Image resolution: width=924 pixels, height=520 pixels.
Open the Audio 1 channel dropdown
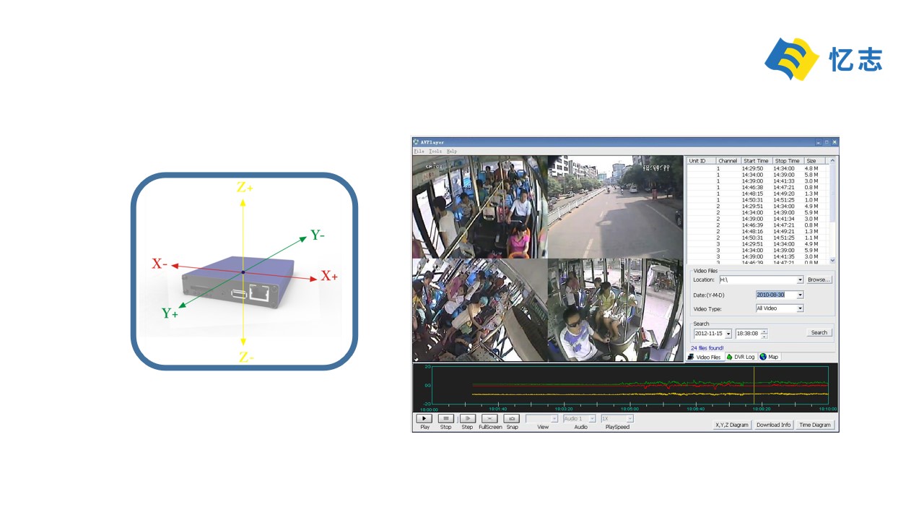coord(592,419)
